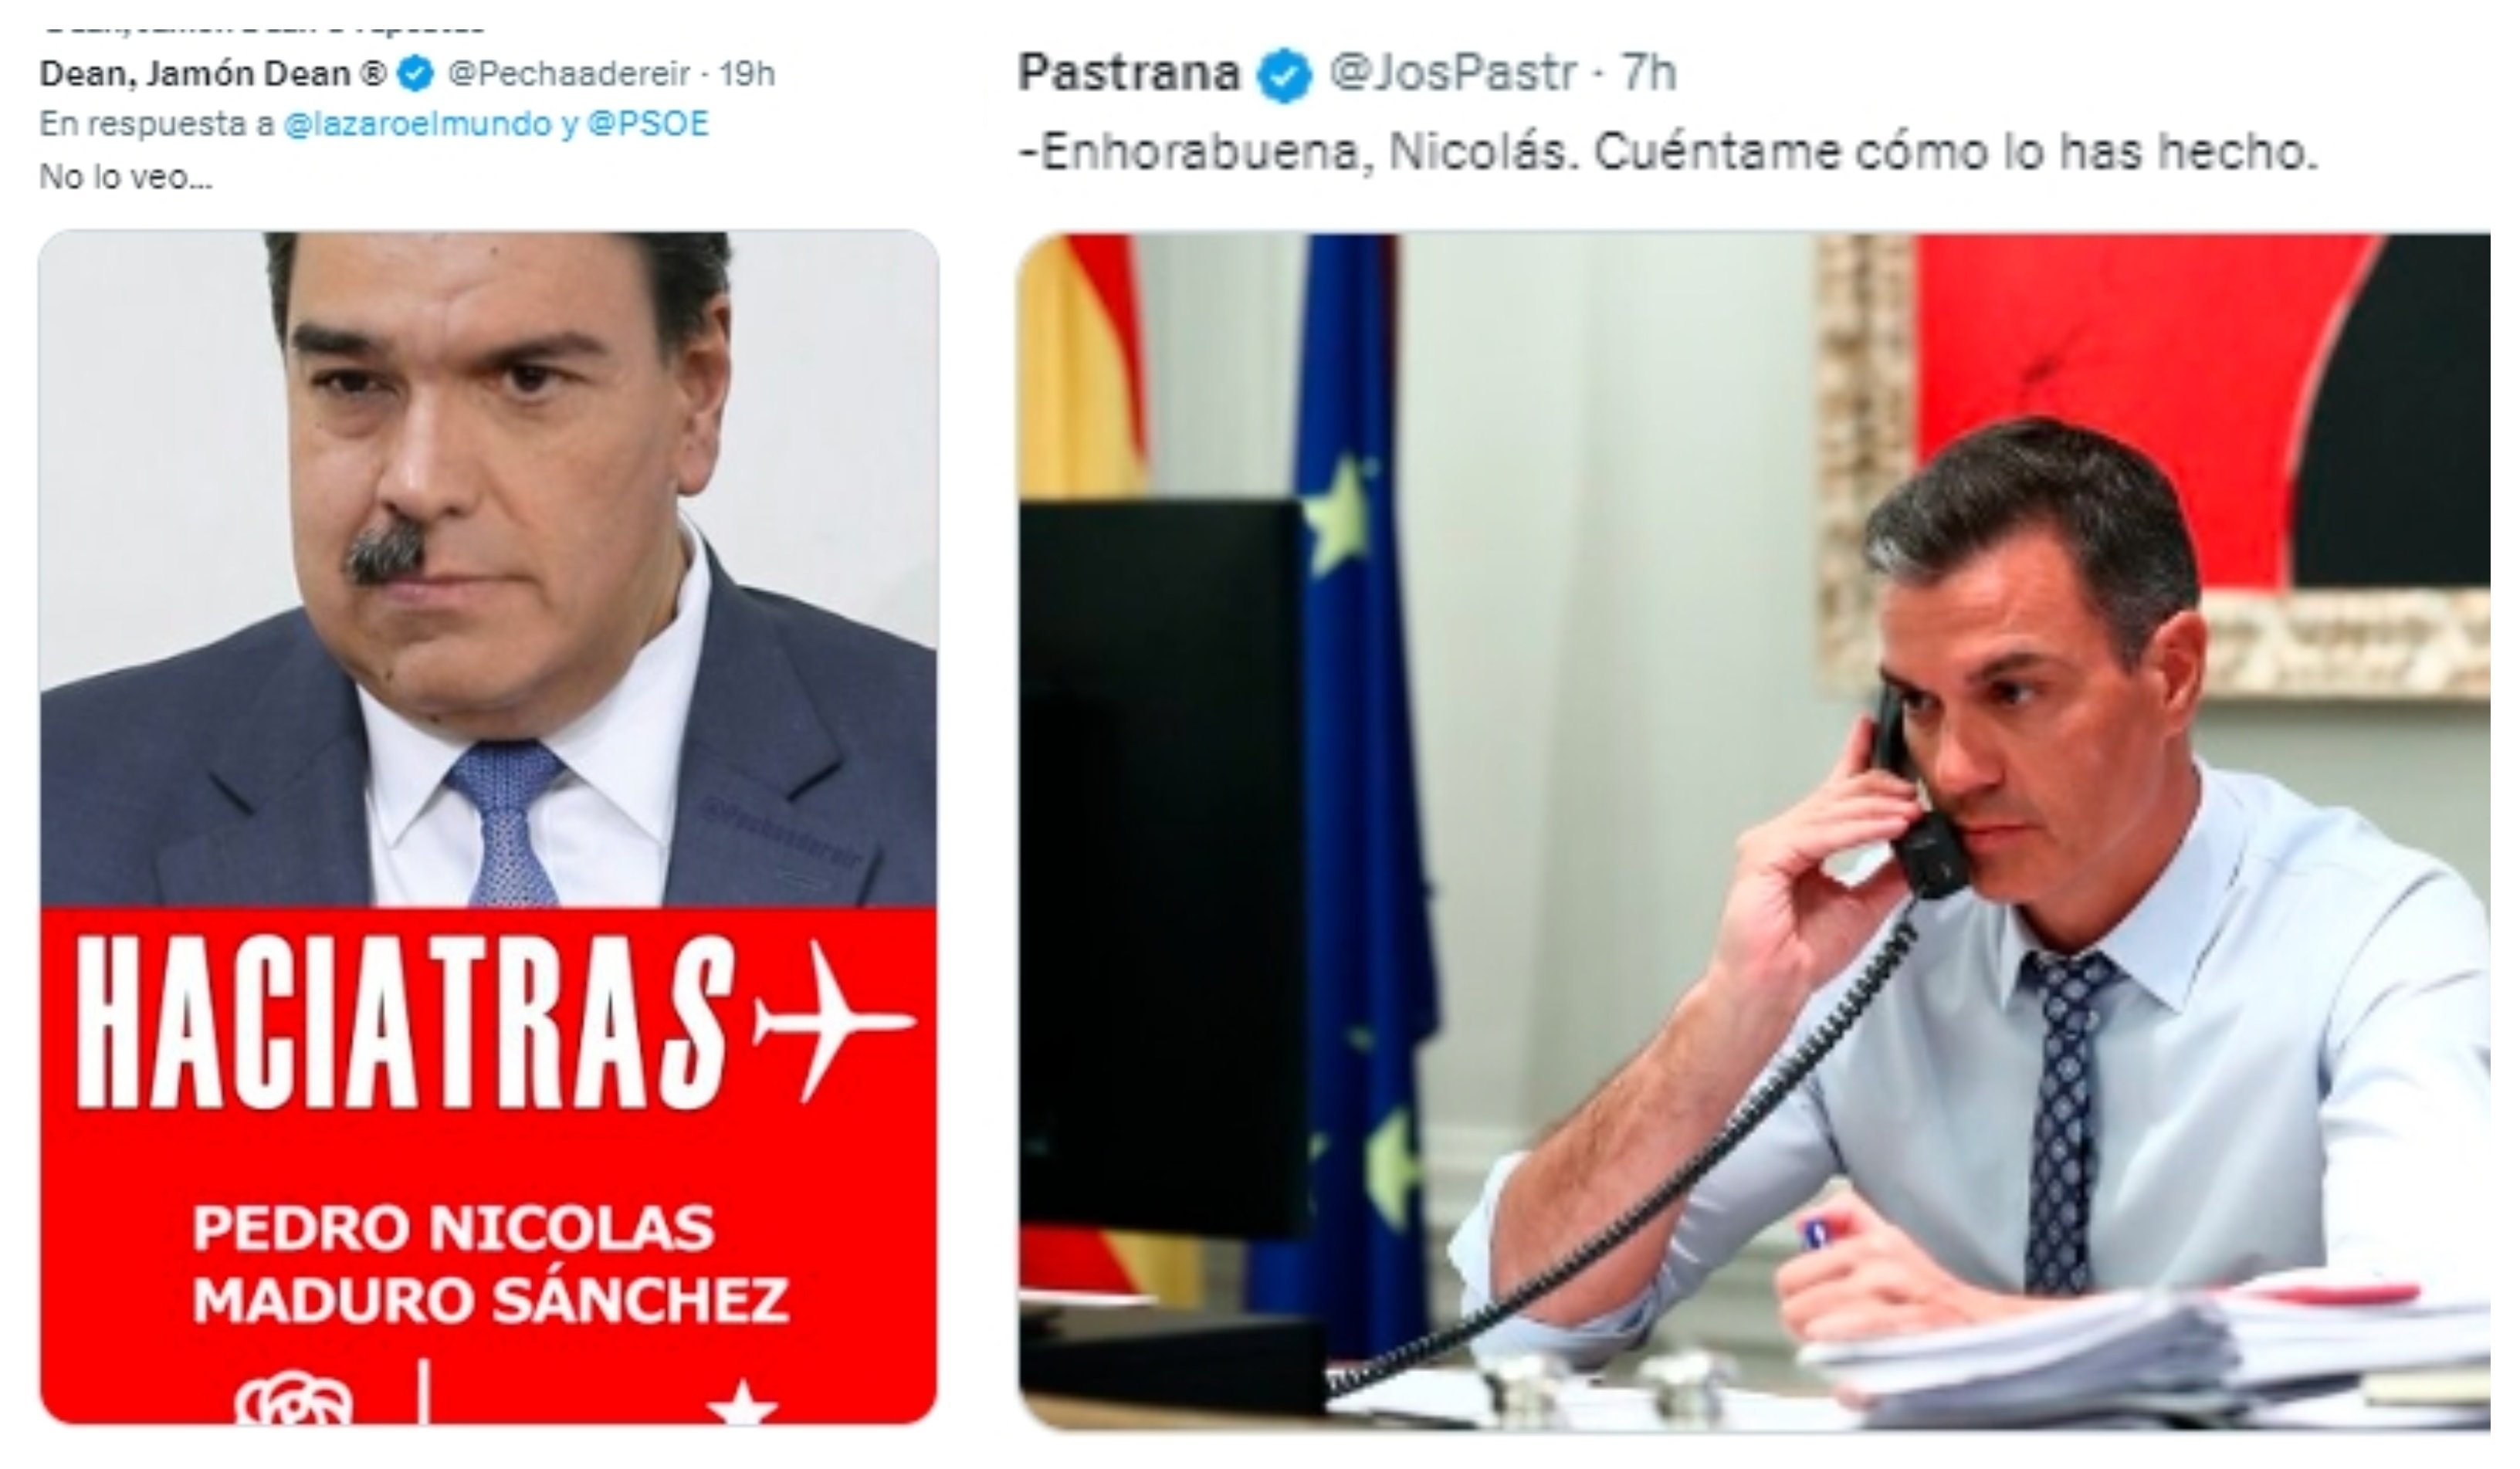This screenshot has height=1469, width=2520.
Task: Click the verified badge beside Dean, Jamón Dean
Action: tap(416, 74)
